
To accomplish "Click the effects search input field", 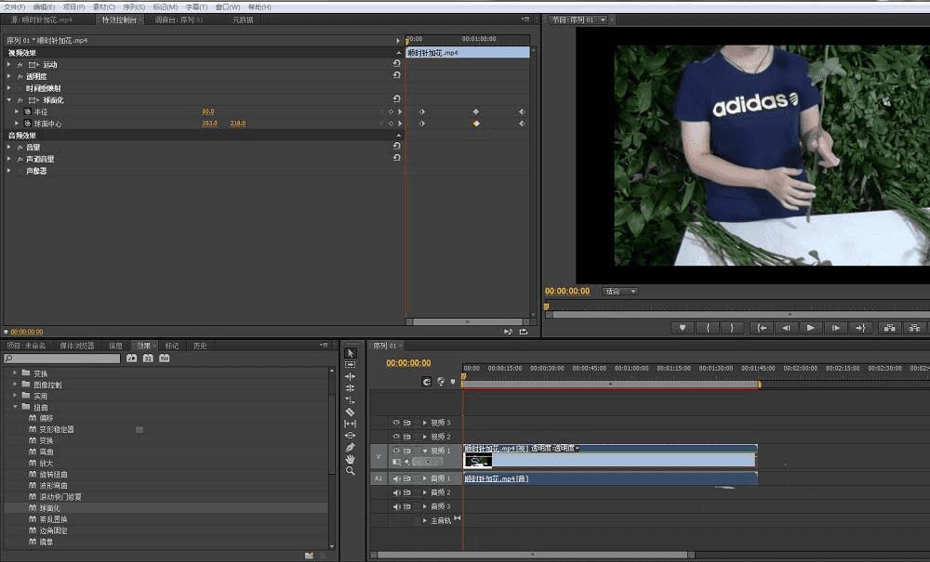I will [x=65, y=358].
